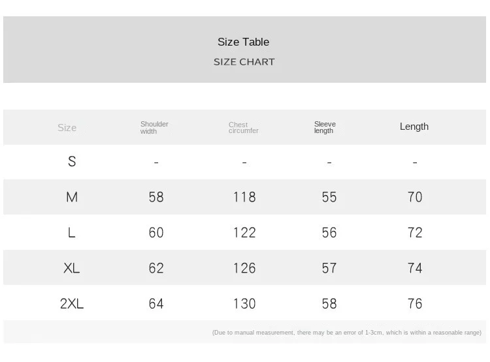Click the "Sleeve length" column header
The width and height of the screenshot is (490, 362).
[x=325, y=127]
